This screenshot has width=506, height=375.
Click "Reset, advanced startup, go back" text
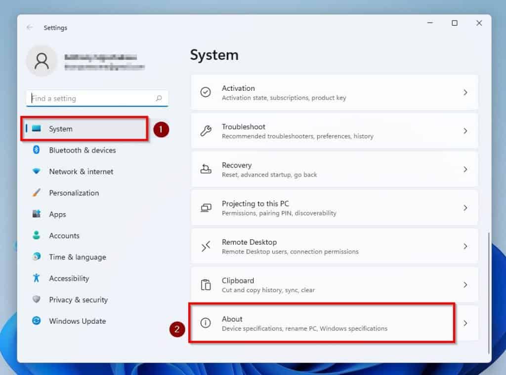click(269, 175)
